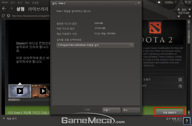Switch to Big Picture mode
Screen dimensions: 192x126
(x=184, y=13)
